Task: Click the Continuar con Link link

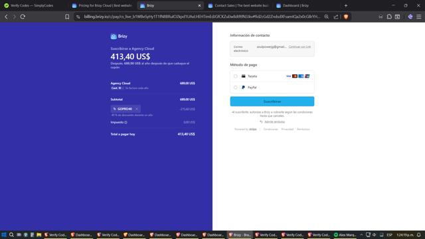Action: (299, 46)
